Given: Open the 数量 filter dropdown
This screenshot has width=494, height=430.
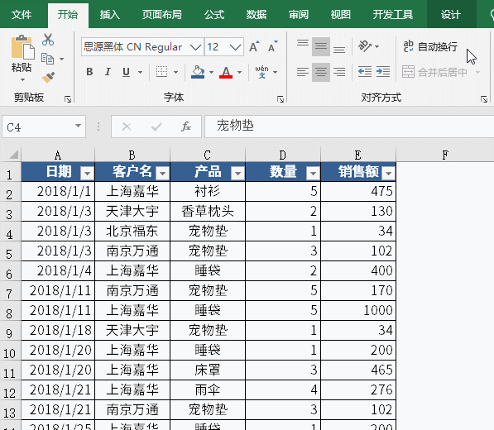Looking at the screenshot, I should pos(313,173).
